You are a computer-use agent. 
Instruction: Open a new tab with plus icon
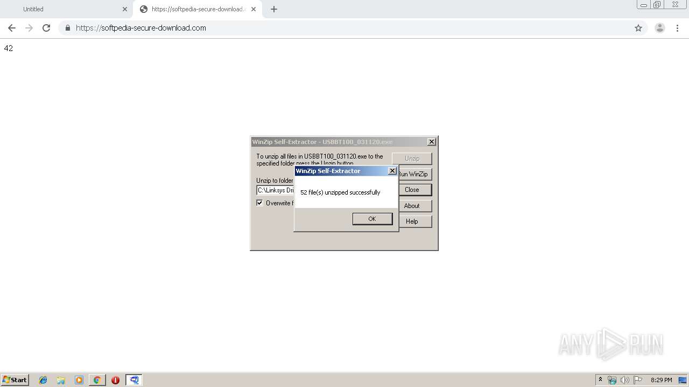[x=274, y=9]
